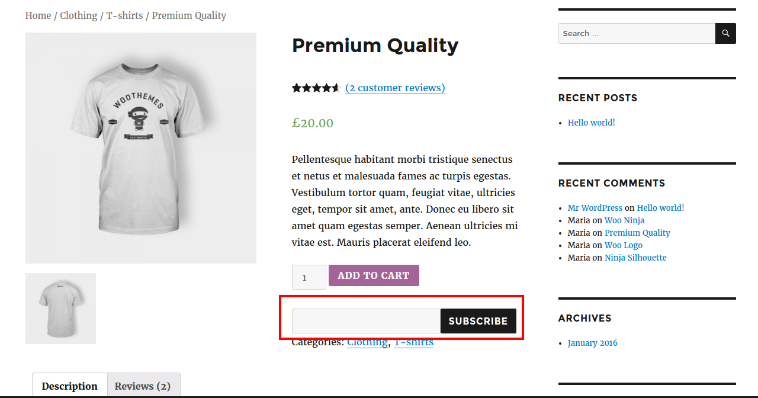The height and width of the screenshot is (398, 758).
Task: Select the Description tab
Action: point(70,386)
